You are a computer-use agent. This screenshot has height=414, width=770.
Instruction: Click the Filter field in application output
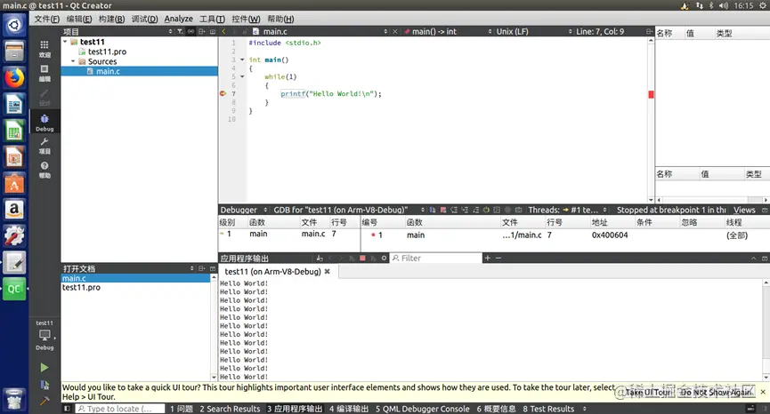coord(436,259)
